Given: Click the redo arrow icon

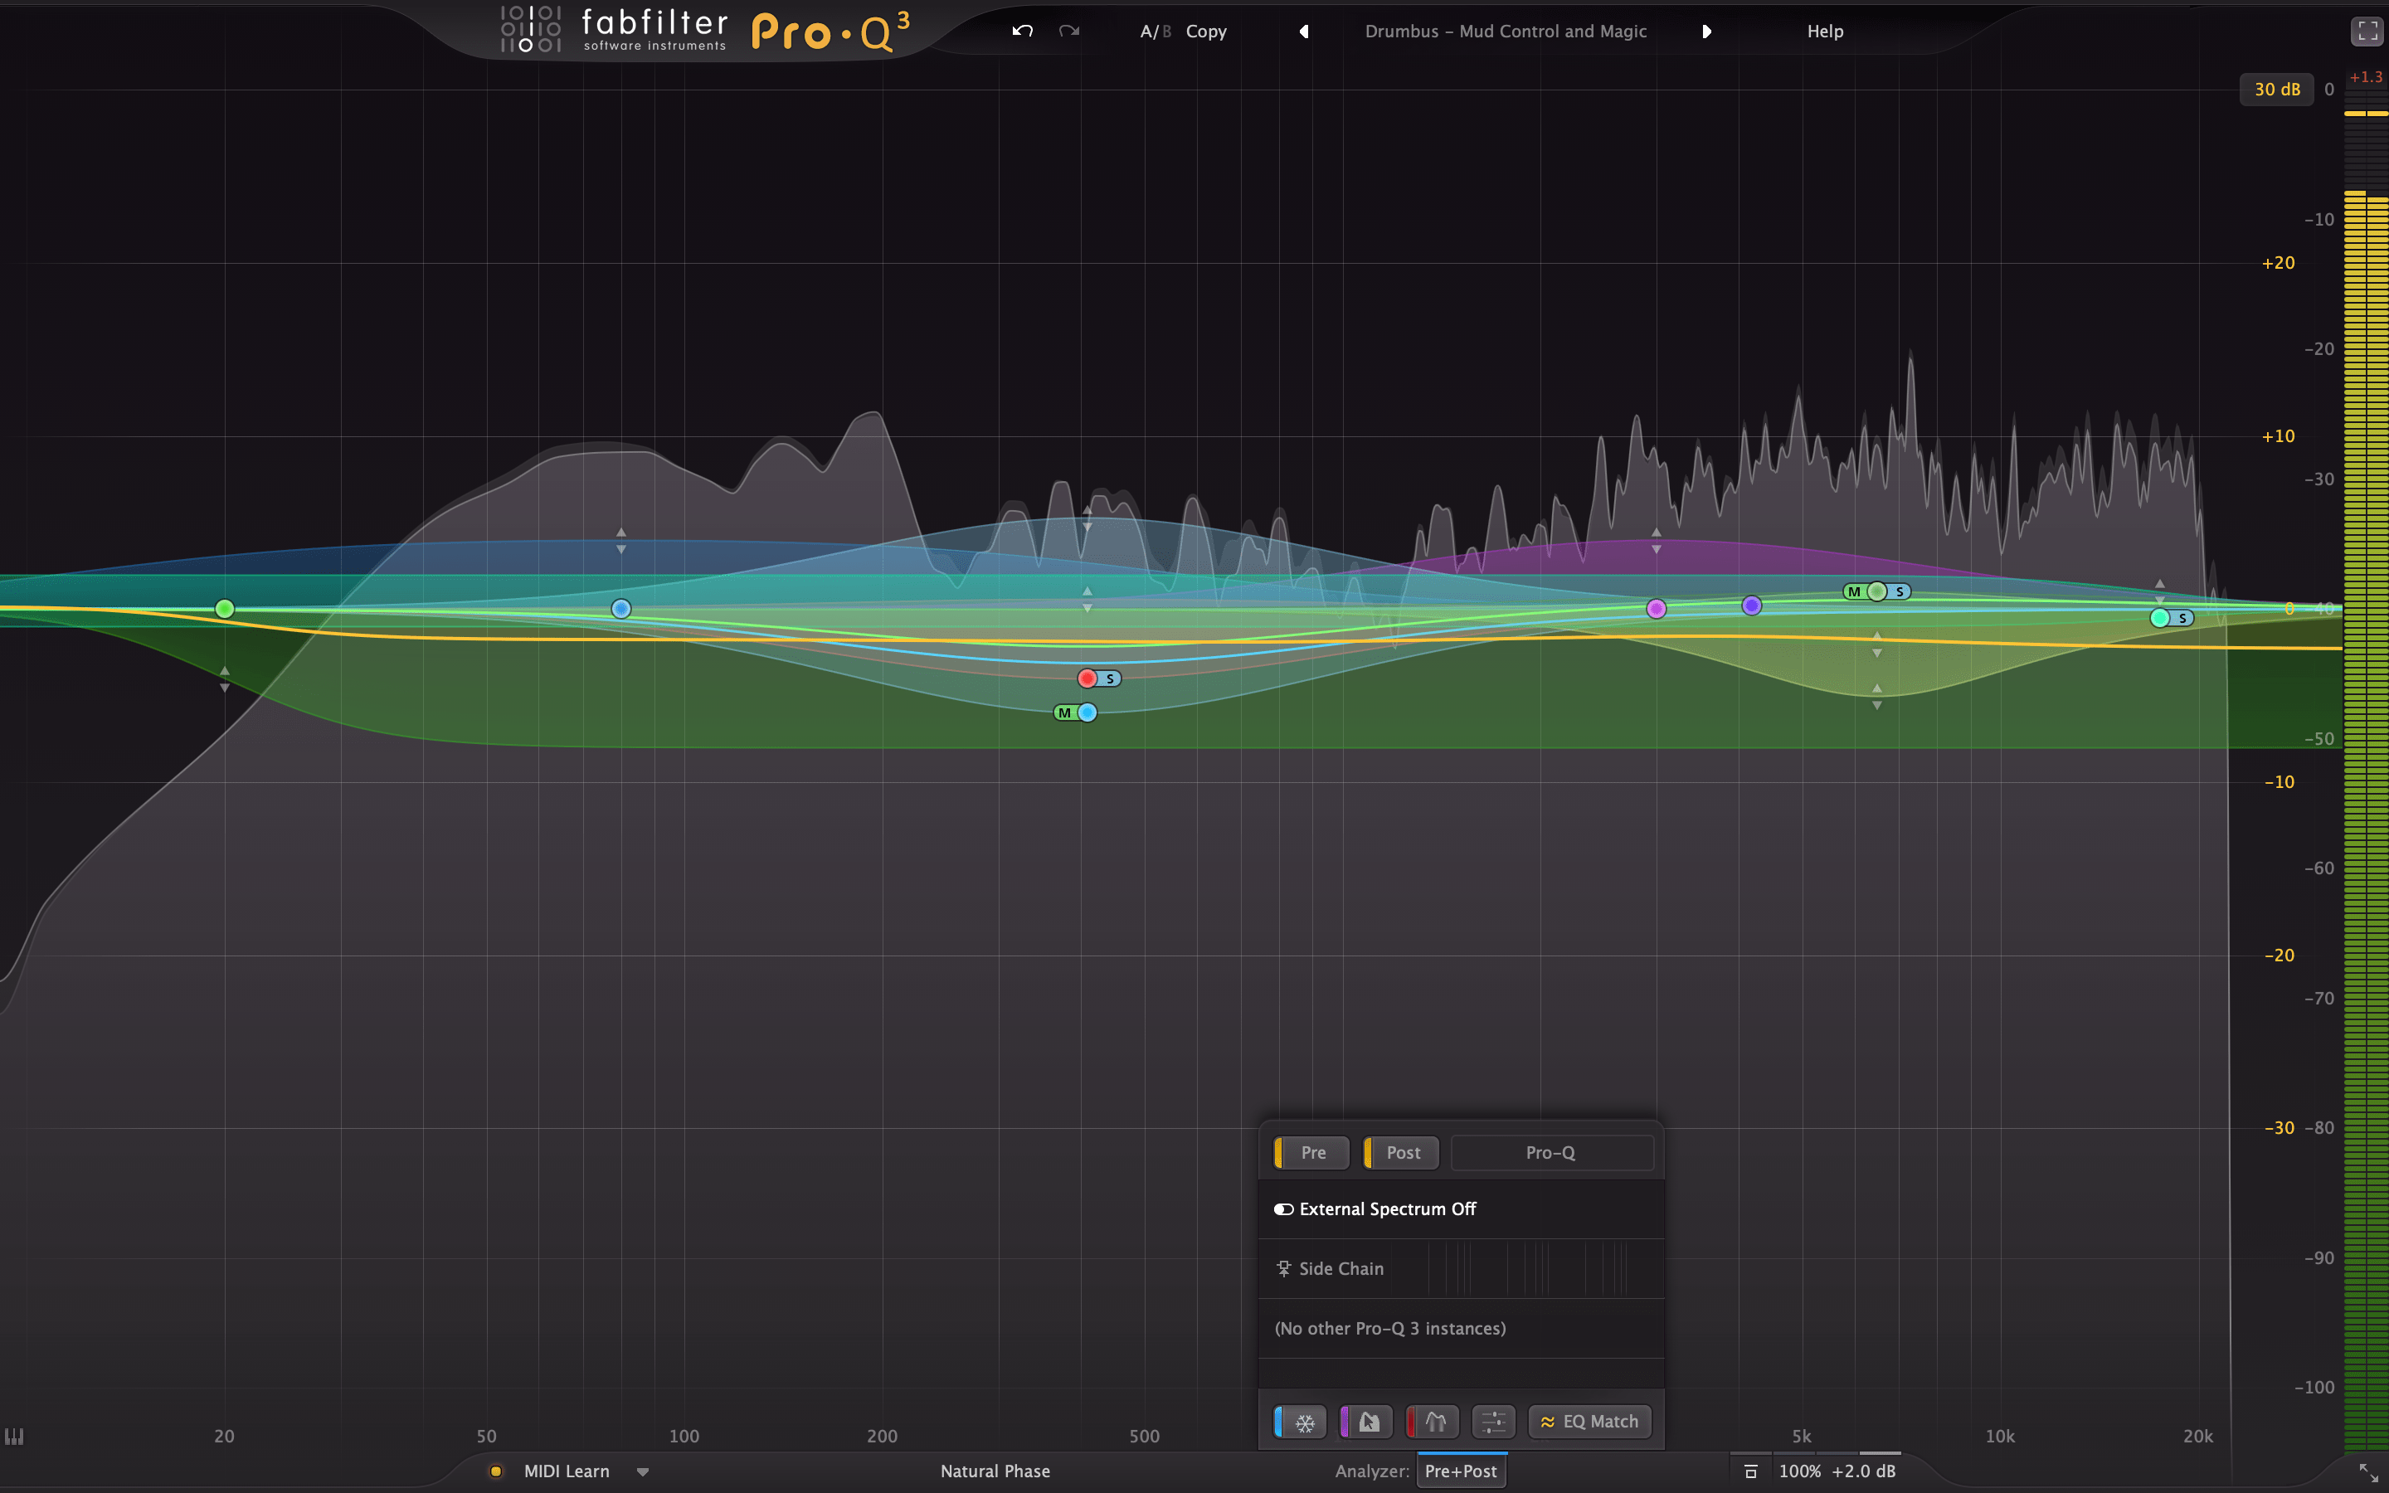Looking at the screenshot, I should pos(1069,31).
